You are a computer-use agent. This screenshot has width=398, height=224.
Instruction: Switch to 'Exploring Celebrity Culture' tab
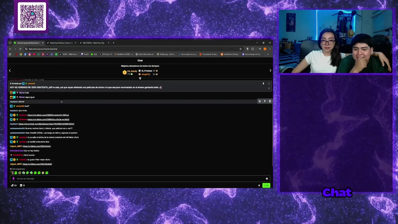click(61, 43)
